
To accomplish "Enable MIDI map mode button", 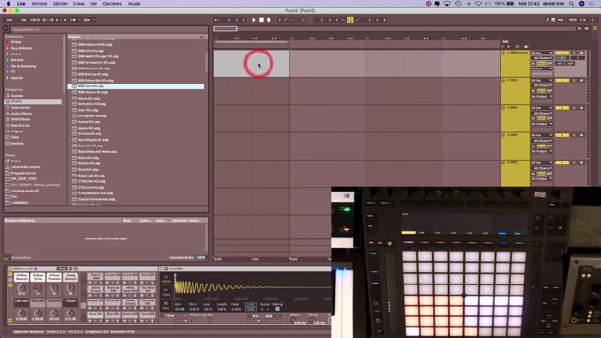I will coord(572,20).
